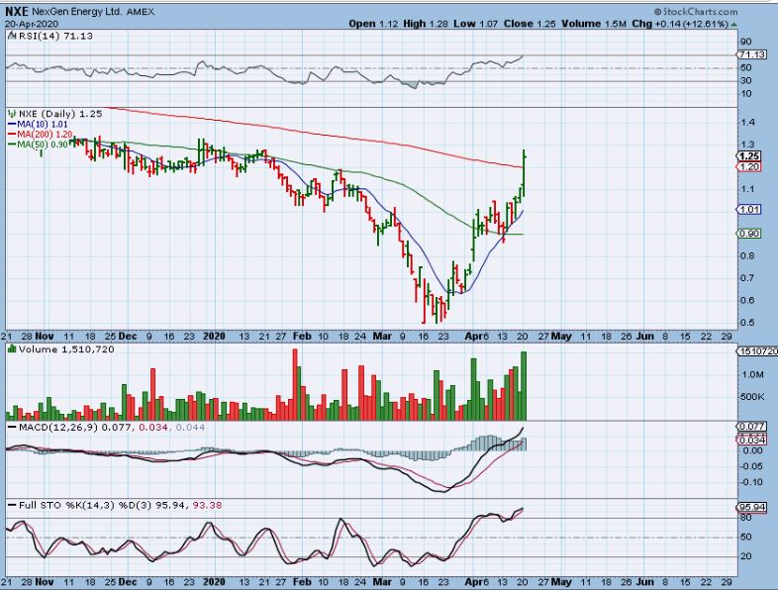
Task: Click the Jun label on bottom time axis
Action: 644,581
